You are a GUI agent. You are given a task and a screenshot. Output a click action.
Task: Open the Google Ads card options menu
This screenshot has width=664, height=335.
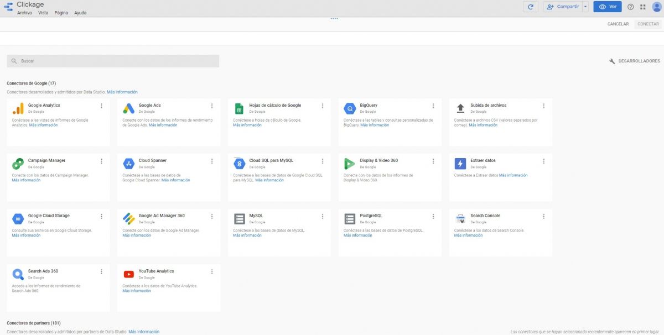211,106
